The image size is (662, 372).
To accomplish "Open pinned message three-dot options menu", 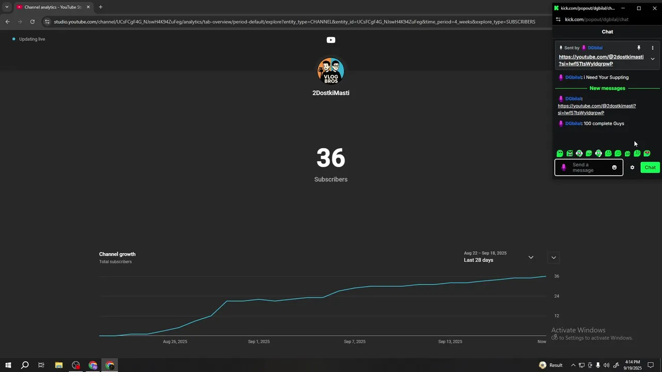I will 653,48.
